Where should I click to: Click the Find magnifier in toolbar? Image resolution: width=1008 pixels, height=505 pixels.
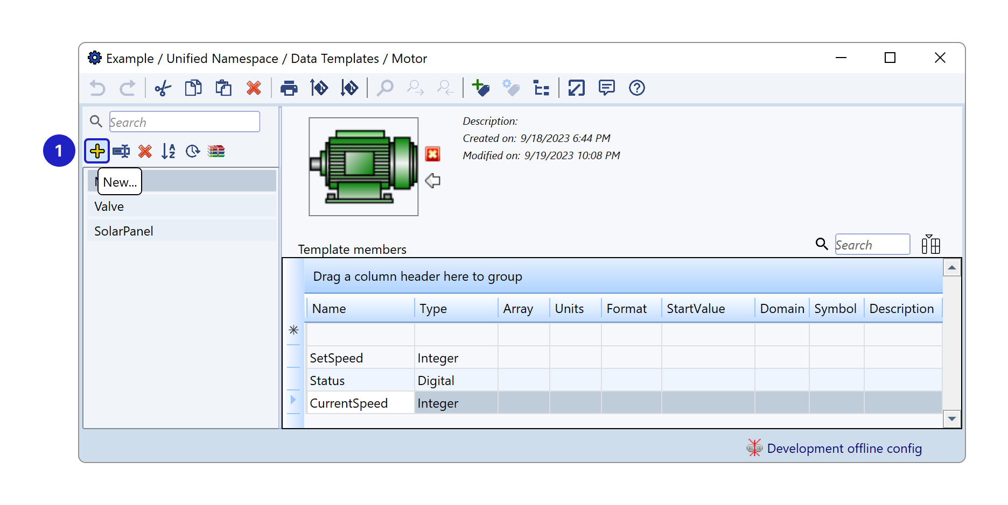tap(384, 88)
